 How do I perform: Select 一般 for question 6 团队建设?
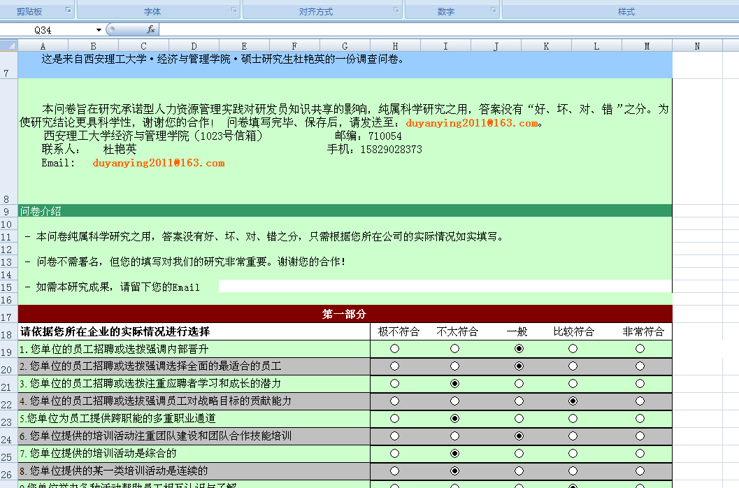point(519,436)
